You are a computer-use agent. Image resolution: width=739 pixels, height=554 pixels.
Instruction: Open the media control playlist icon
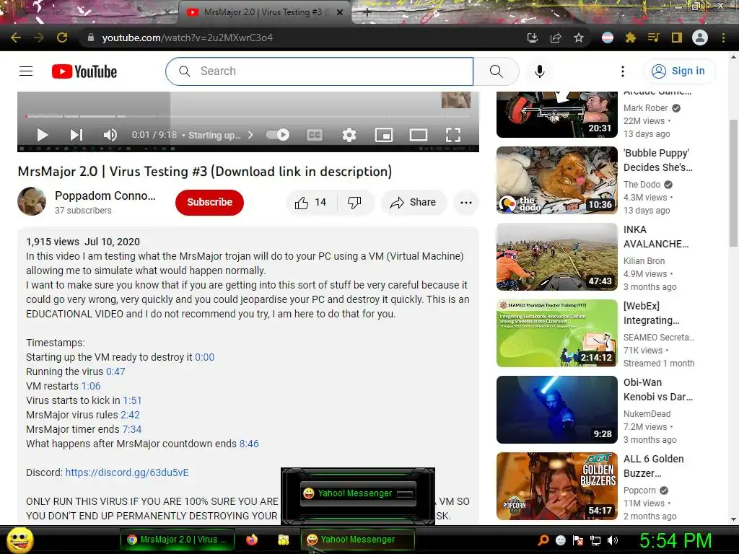653,38
